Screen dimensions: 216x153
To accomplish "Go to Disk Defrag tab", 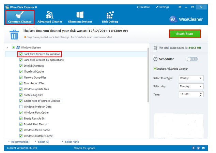I will [110, 17].
